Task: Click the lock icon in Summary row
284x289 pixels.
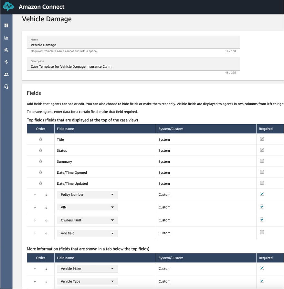Action: tap(40, 161)
